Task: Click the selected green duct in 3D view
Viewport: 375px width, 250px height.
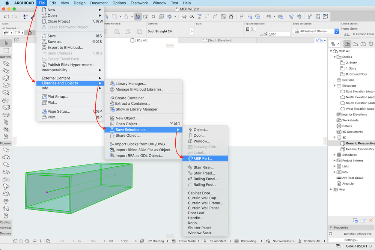Action: [79, 188]
